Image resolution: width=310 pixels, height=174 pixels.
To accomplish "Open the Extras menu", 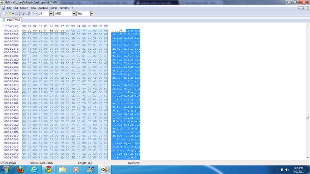I will (54, 8).
